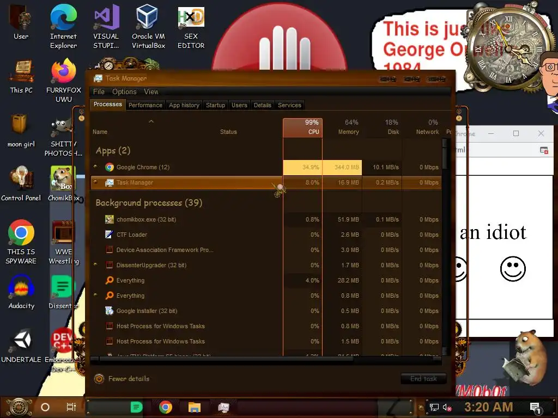Collapse details with Fewer details
This screenshot has width=558, height=418.
point(122,379)
